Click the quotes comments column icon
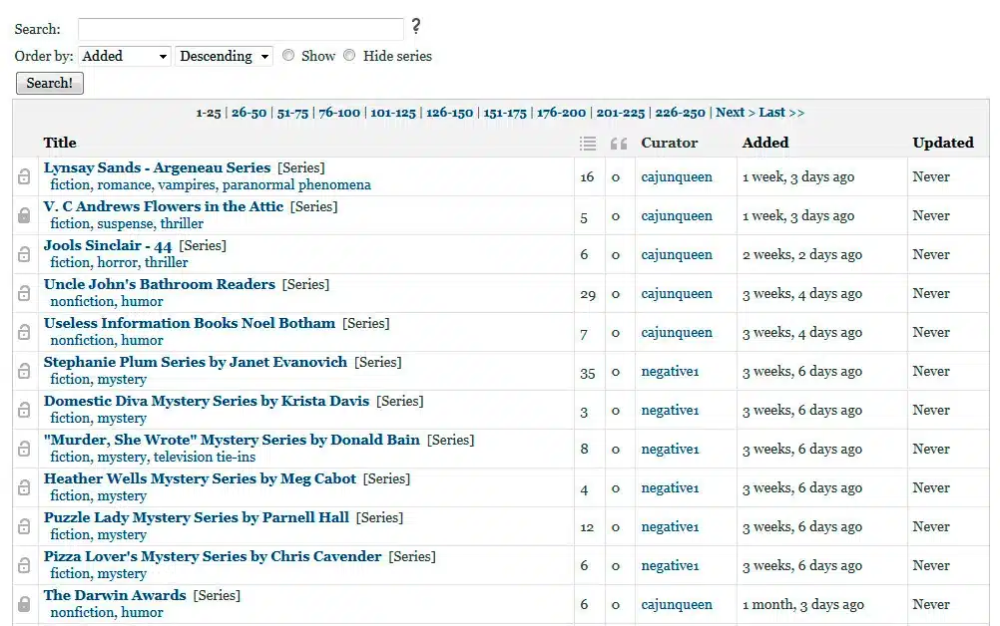 619,144
